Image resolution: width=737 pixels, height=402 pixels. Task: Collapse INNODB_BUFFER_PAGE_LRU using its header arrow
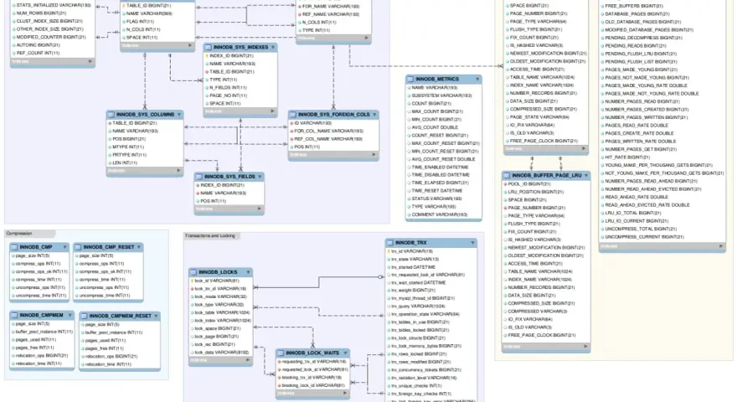tap(586, 175)
